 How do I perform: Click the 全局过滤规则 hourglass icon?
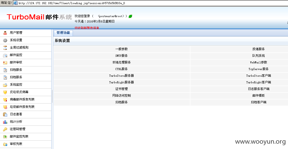(x=5, y=48)
